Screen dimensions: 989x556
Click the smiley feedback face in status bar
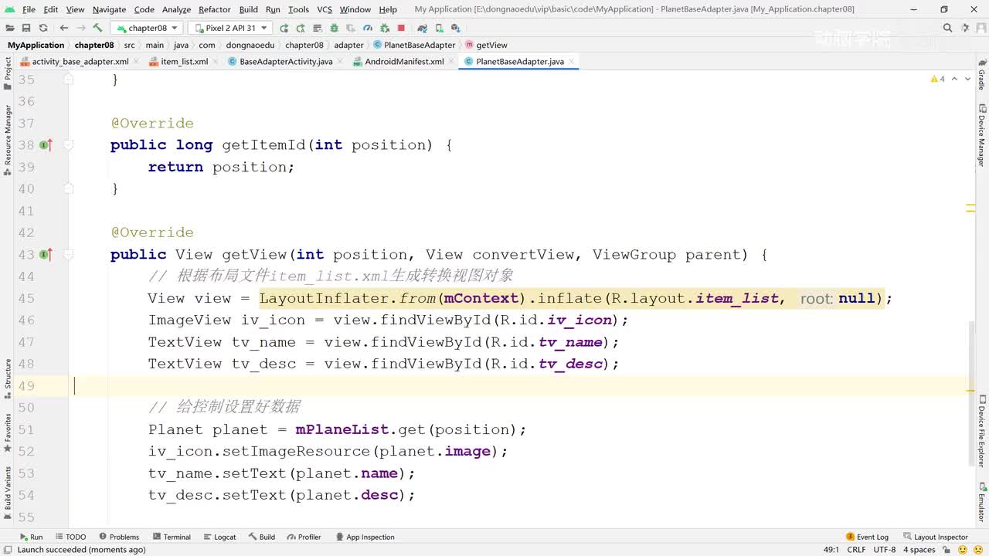click(964, 550)
